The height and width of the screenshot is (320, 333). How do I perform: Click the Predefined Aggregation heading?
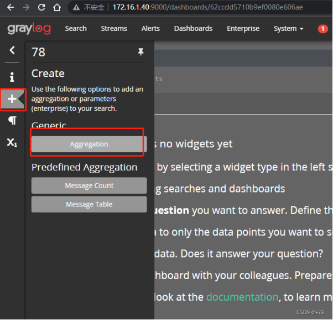click(x=84, y=167)
